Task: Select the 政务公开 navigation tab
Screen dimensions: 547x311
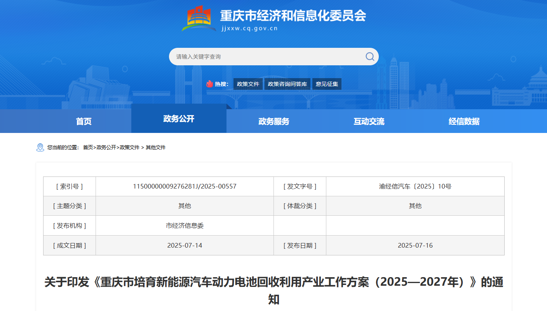Action: [179, 119]
